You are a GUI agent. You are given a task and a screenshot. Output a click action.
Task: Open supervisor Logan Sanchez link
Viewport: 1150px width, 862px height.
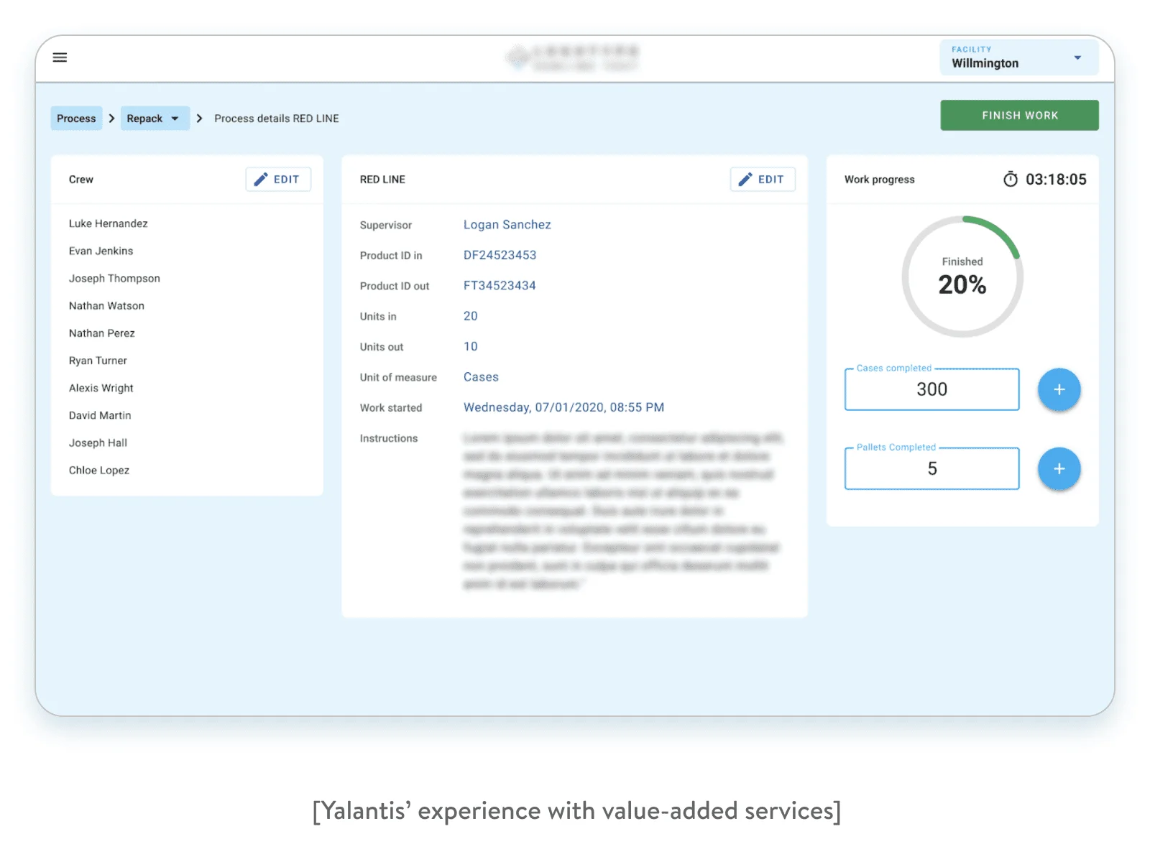(507, 225)
